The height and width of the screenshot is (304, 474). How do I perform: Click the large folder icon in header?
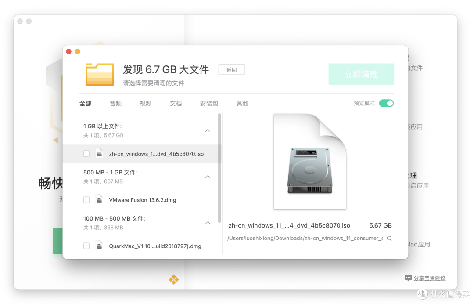click(x=100, y=74)
